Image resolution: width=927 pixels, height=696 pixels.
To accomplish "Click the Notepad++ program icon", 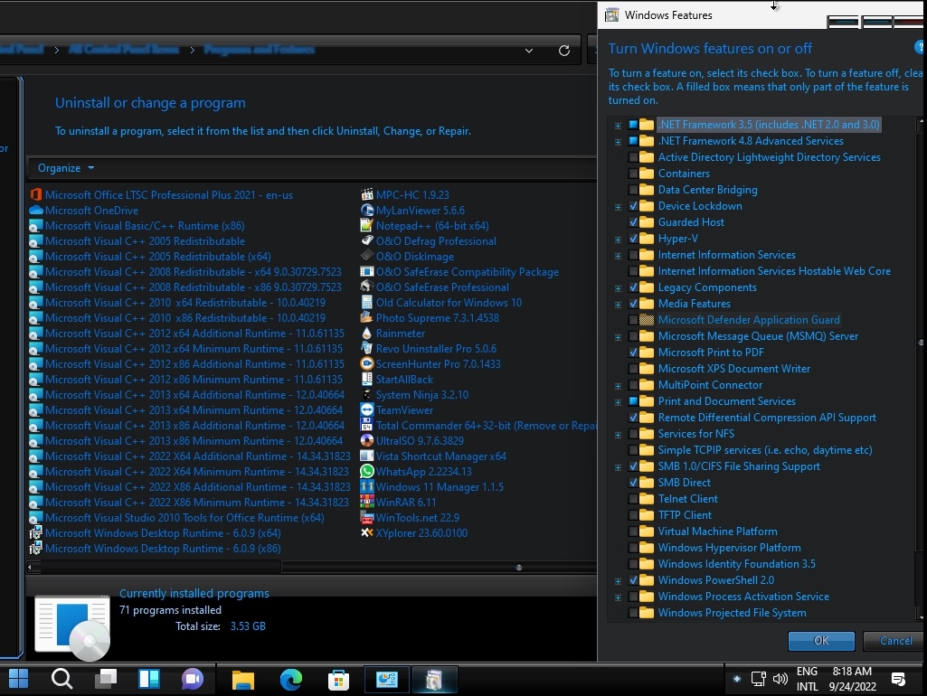I will 367,225.
